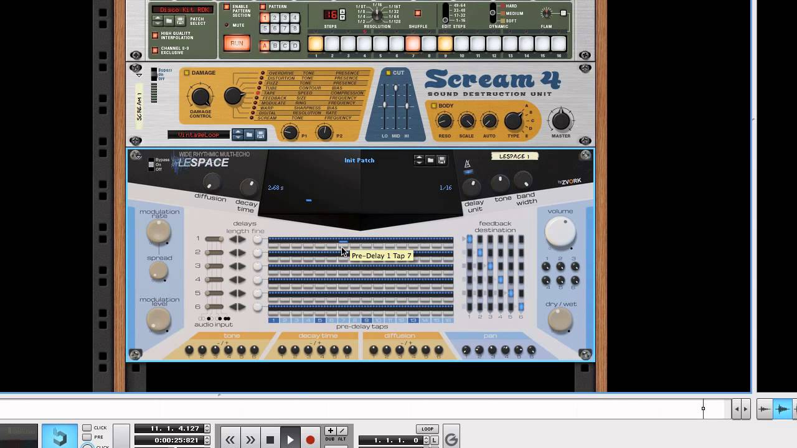Screen dimensions: 797x448
Task: Save LeSpace patch with disk icon
Action: [441, 160]
